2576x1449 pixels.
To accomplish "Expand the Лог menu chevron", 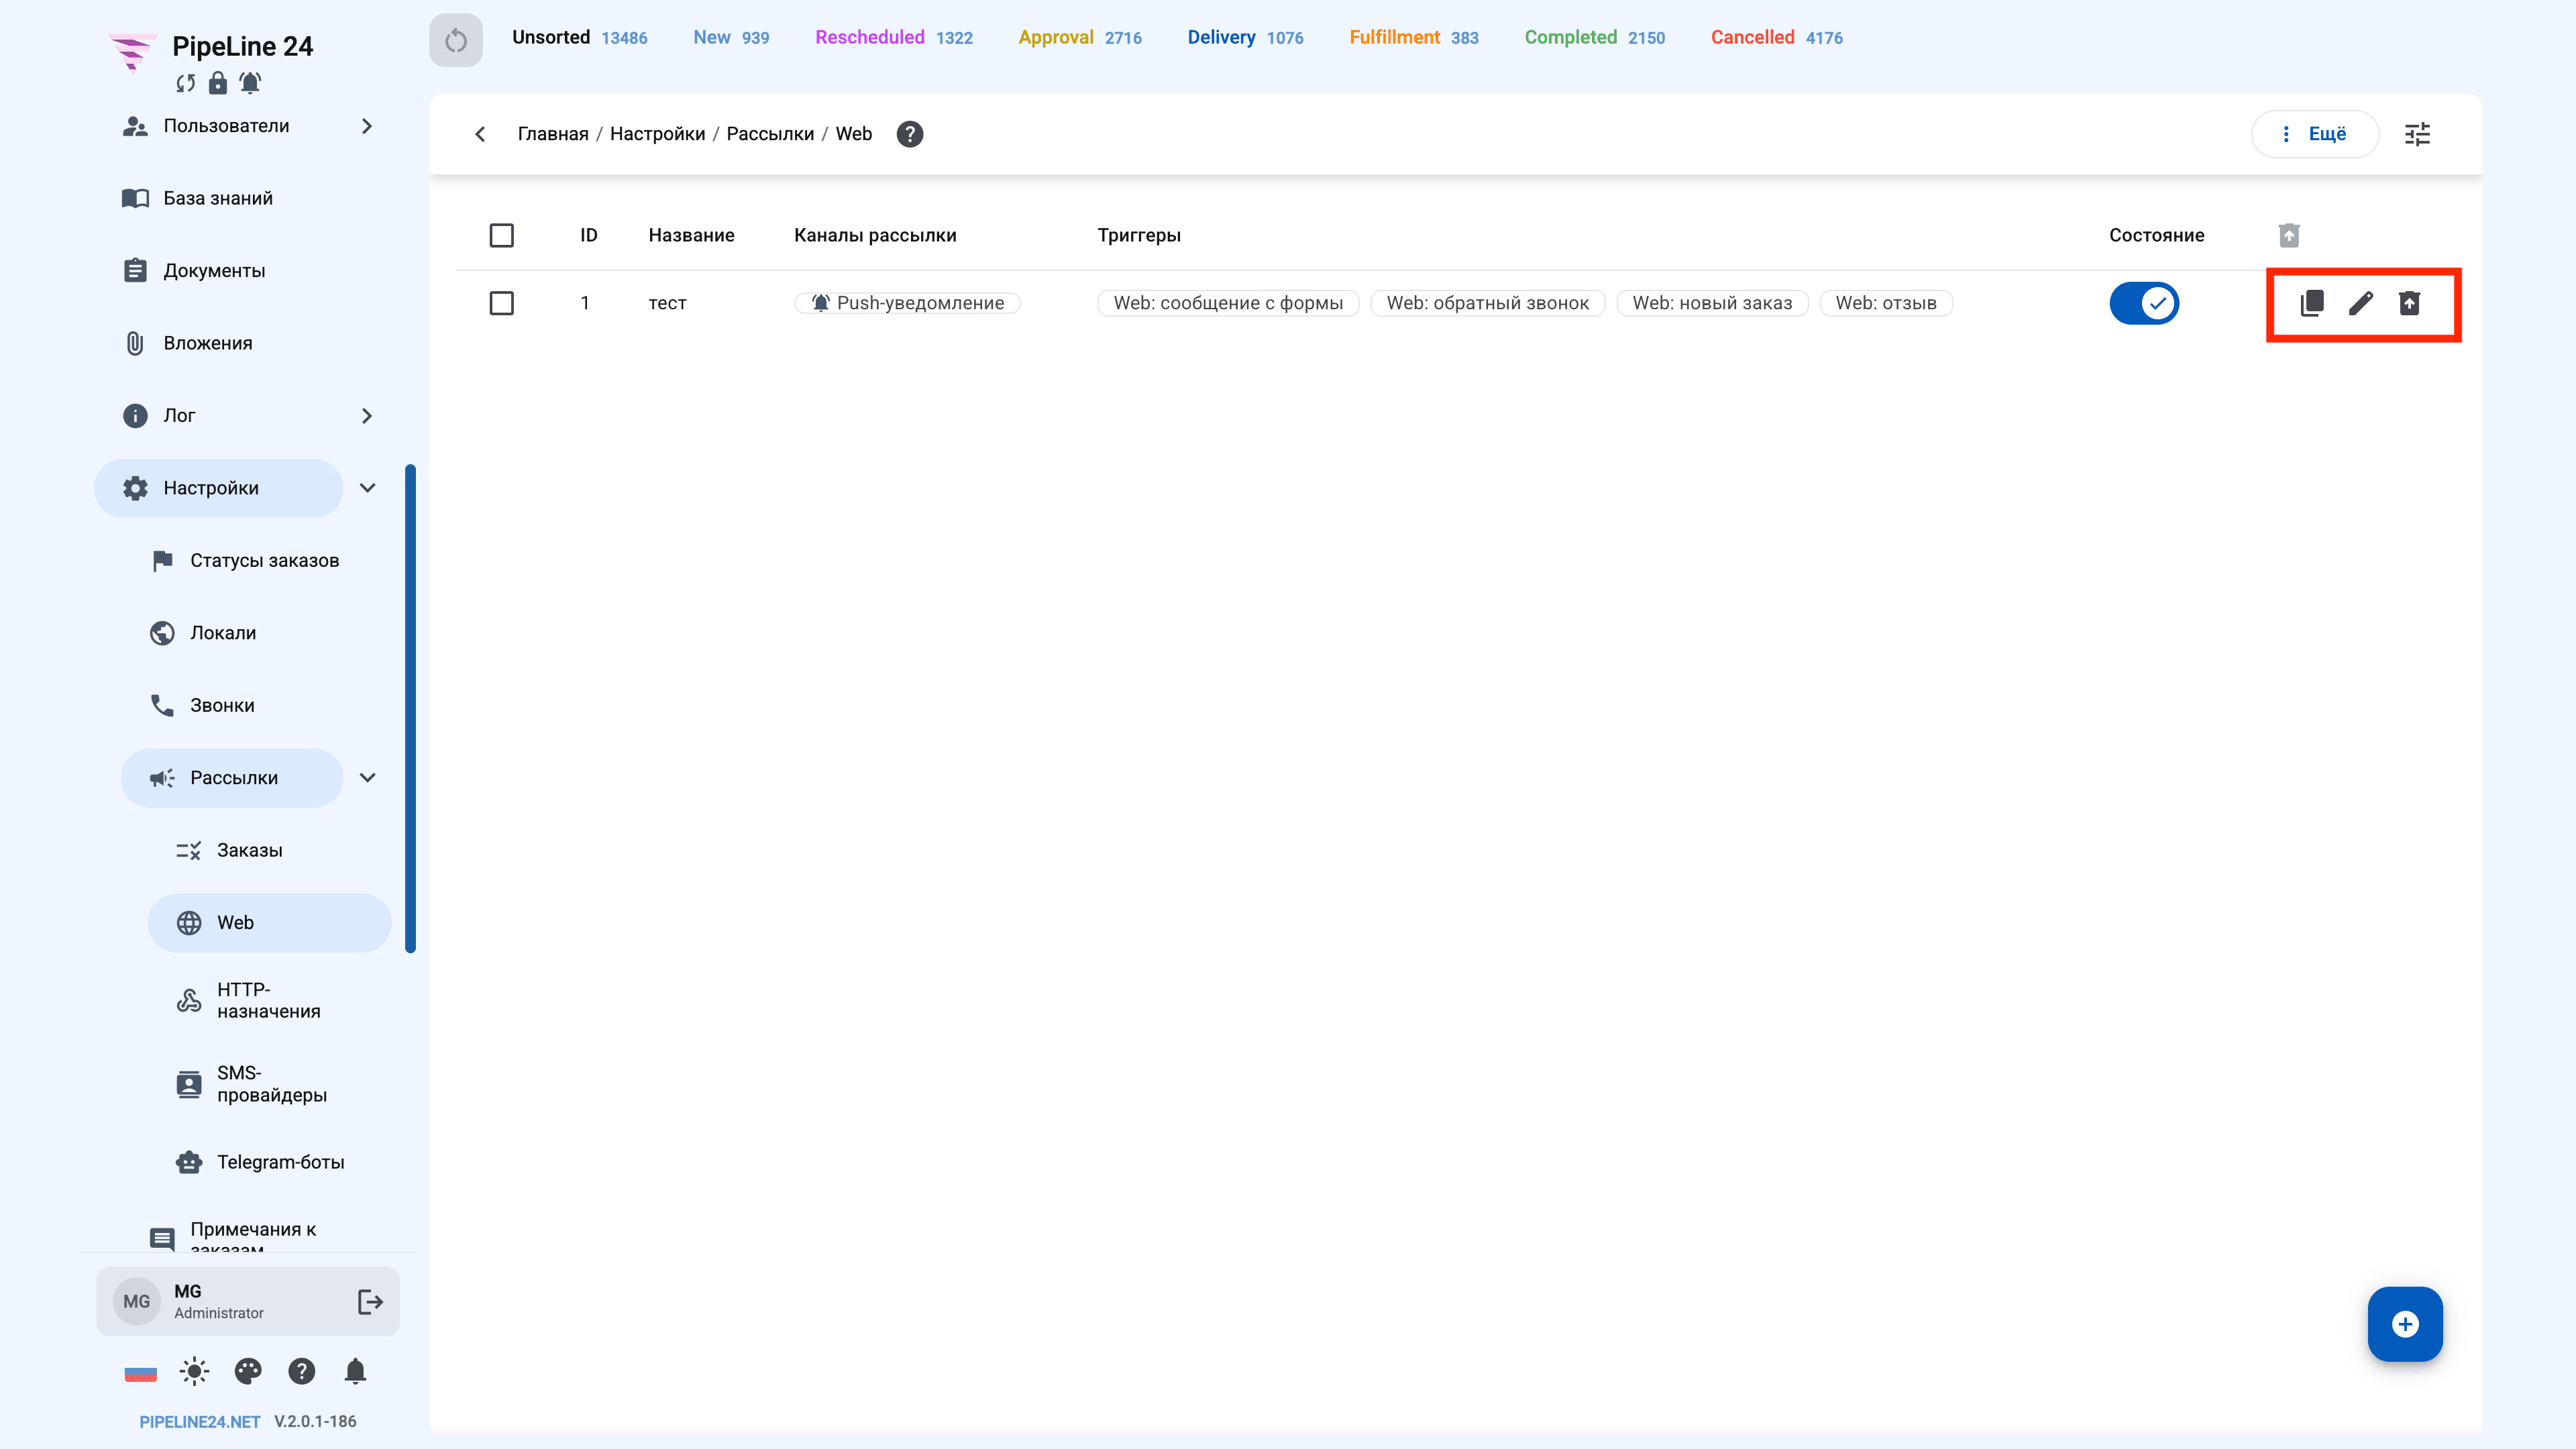I will point(367,416).
